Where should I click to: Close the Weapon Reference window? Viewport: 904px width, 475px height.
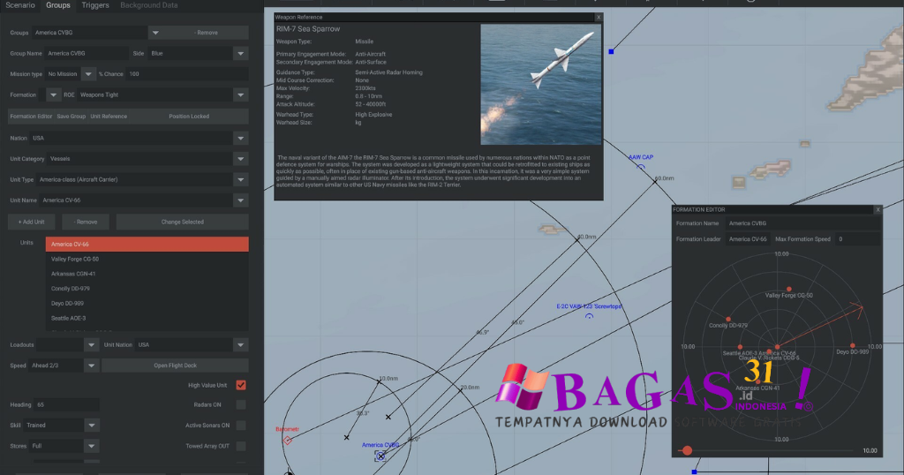click(x=599, y=18)
